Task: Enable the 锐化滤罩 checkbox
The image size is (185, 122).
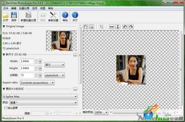Action: [x=6, y=108]
